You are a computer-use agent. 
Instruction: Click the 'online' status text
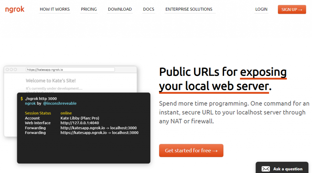pos(66,113)
